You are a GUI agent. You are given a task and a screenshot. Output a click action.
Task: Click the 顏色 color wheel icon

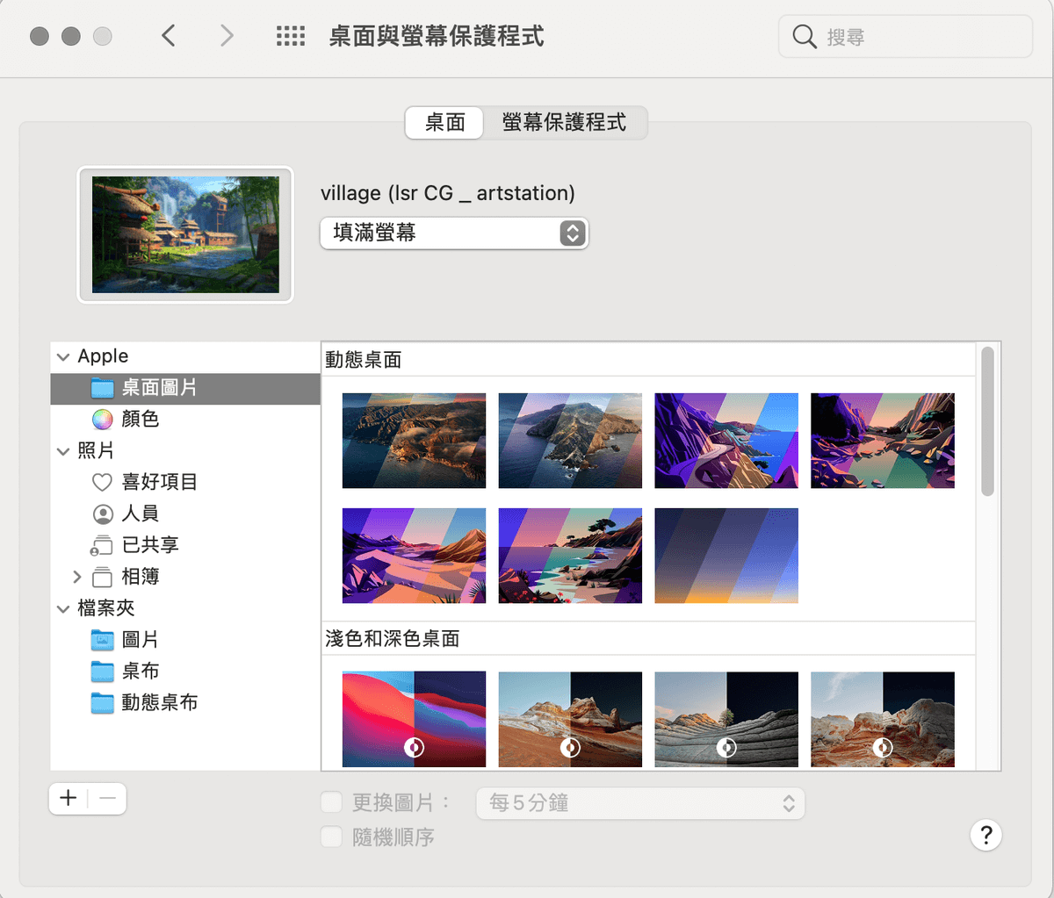(x=103, y=420)
